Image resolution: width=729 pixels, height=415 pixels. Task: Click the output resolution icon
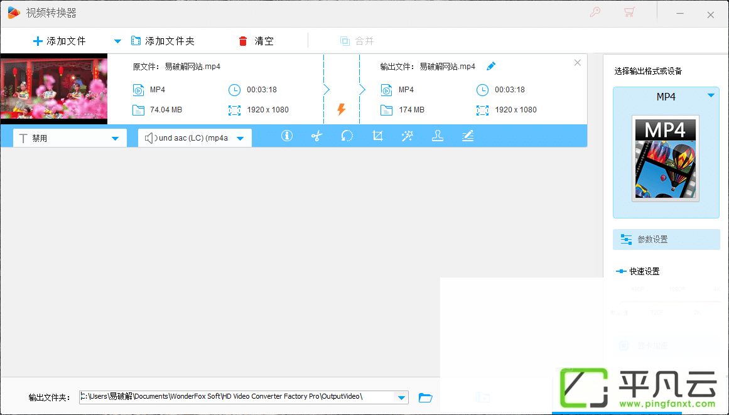483,110
